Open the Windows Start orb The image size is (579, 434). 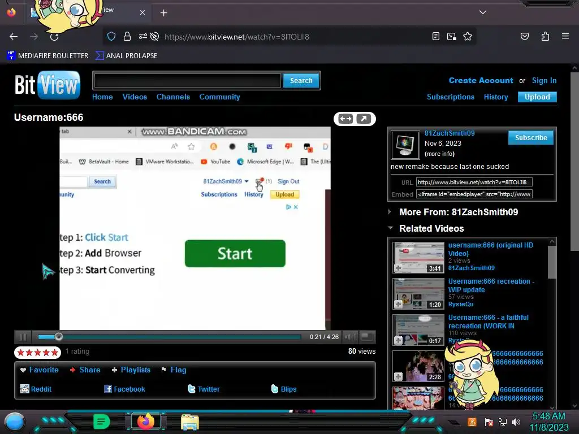point(14,422)
